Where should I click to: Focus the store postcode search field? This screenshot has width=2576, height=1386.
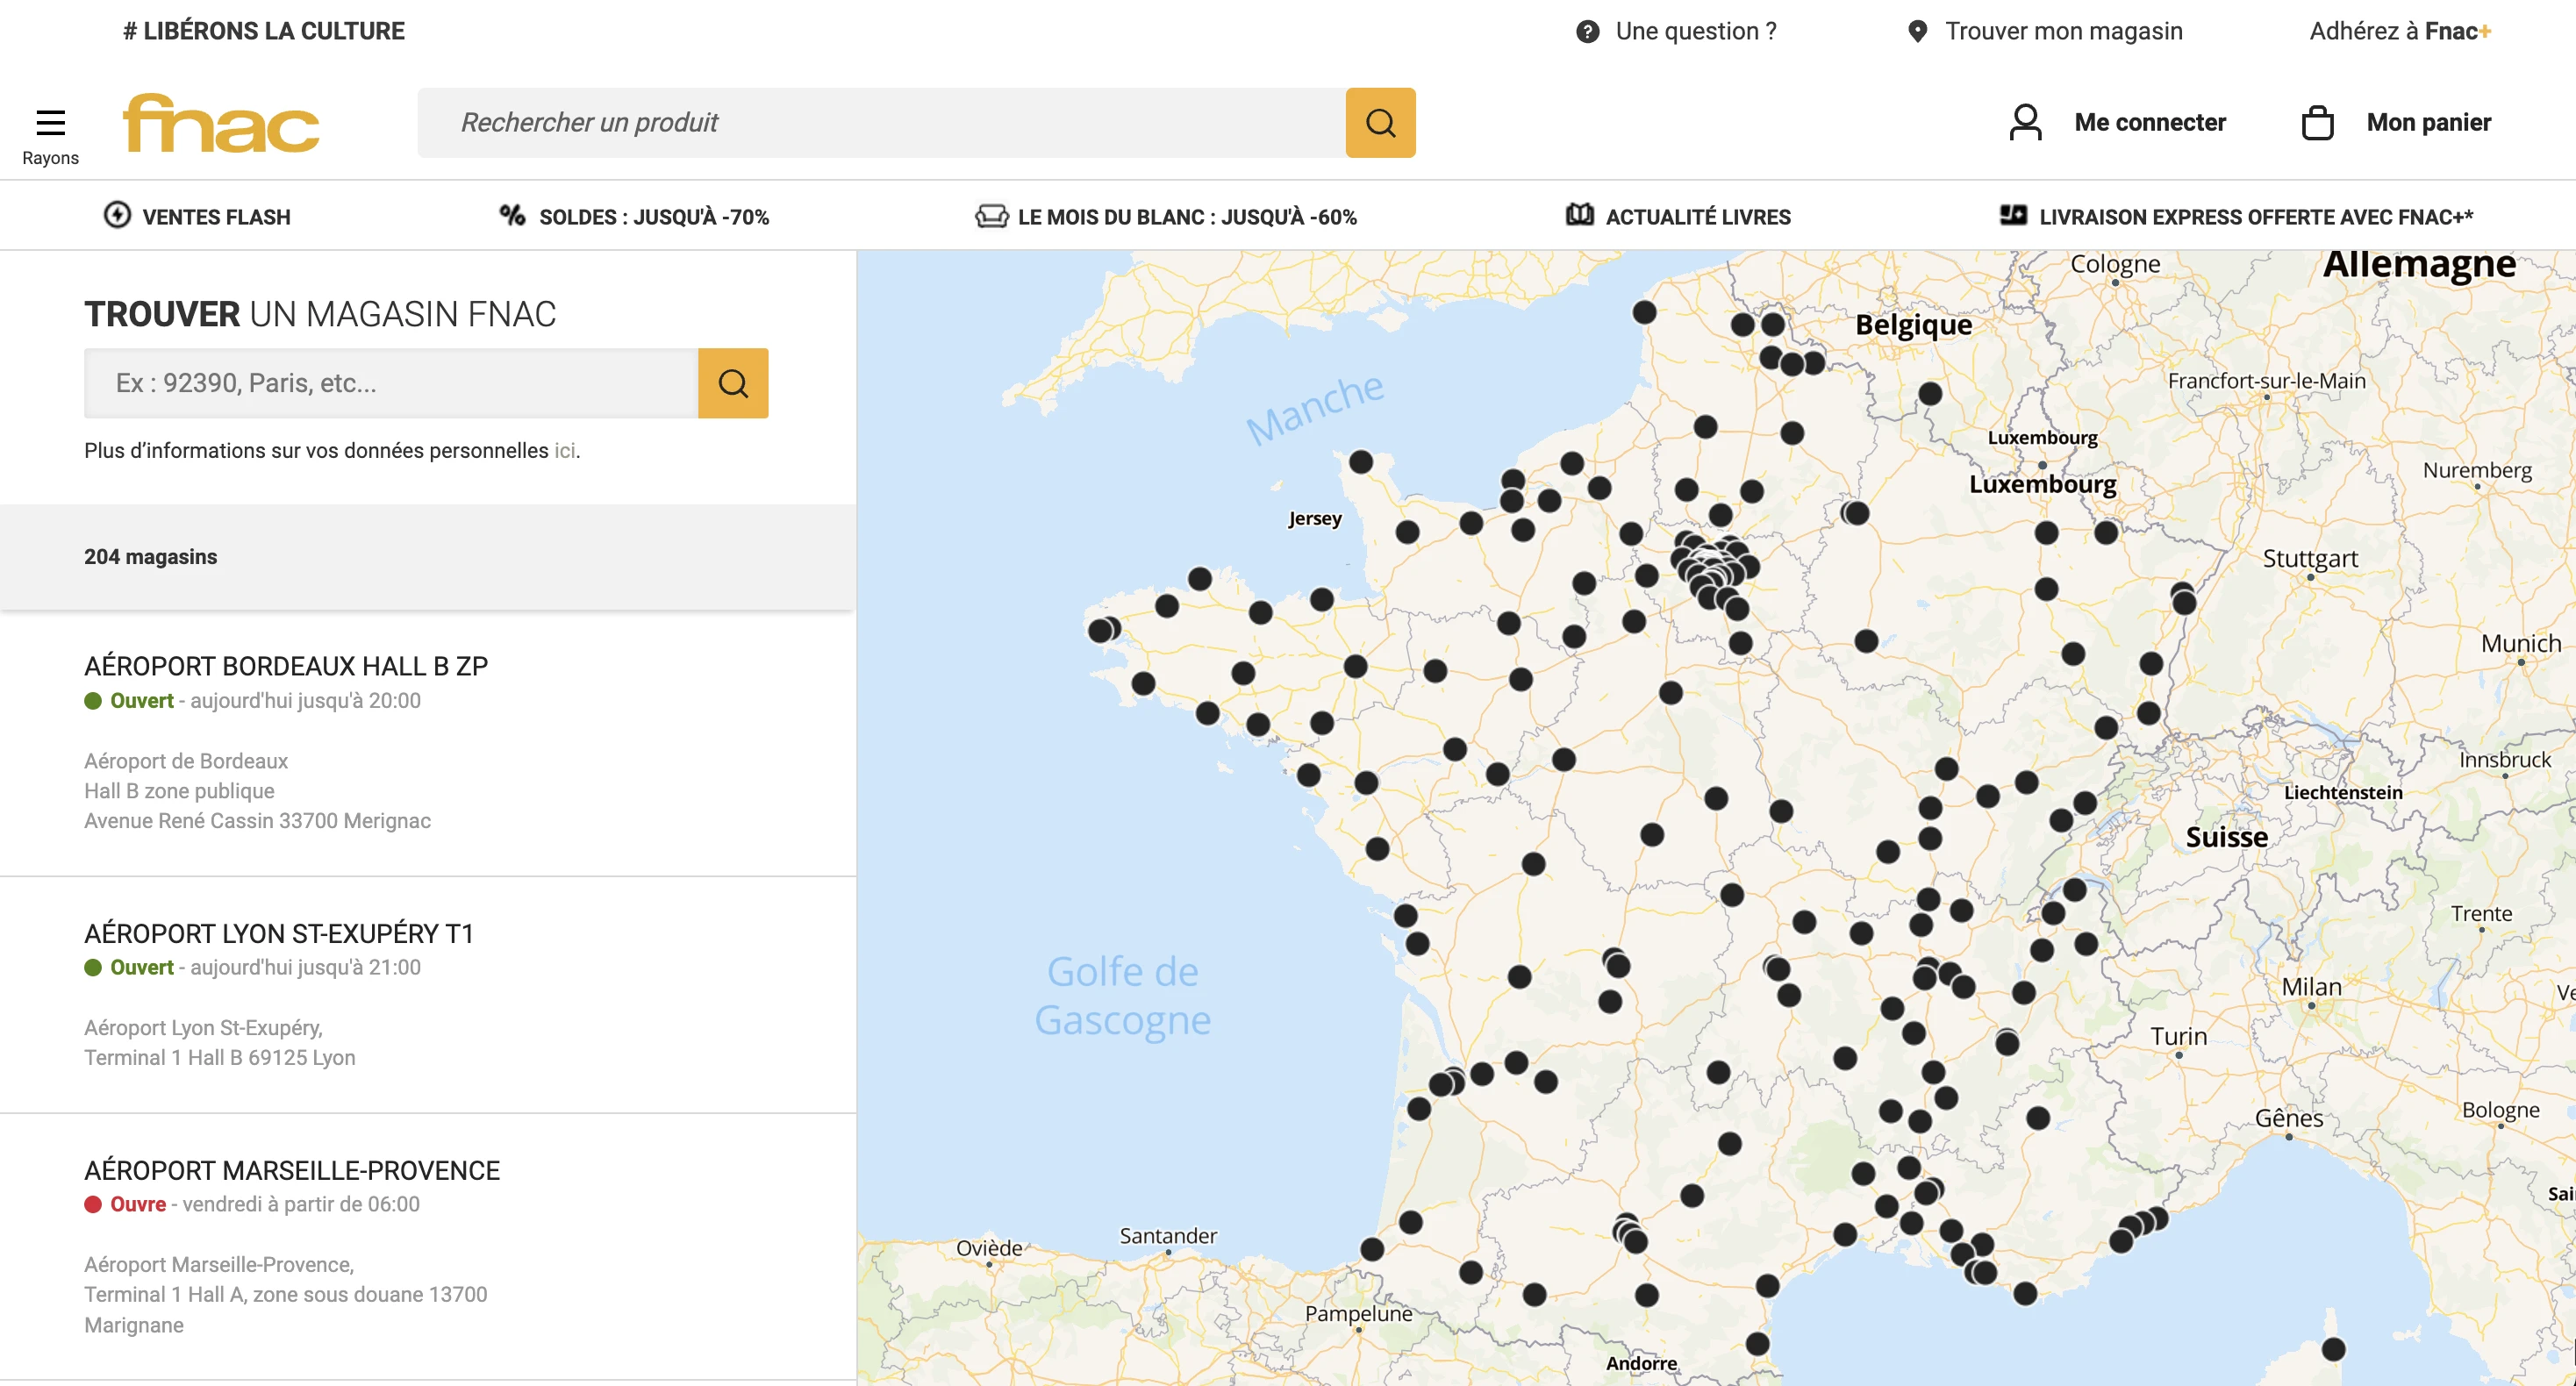coord(391,383)
